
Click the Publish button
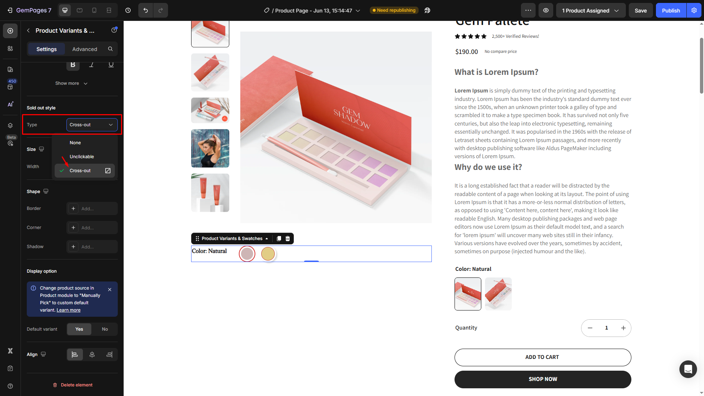pos(671,10)
